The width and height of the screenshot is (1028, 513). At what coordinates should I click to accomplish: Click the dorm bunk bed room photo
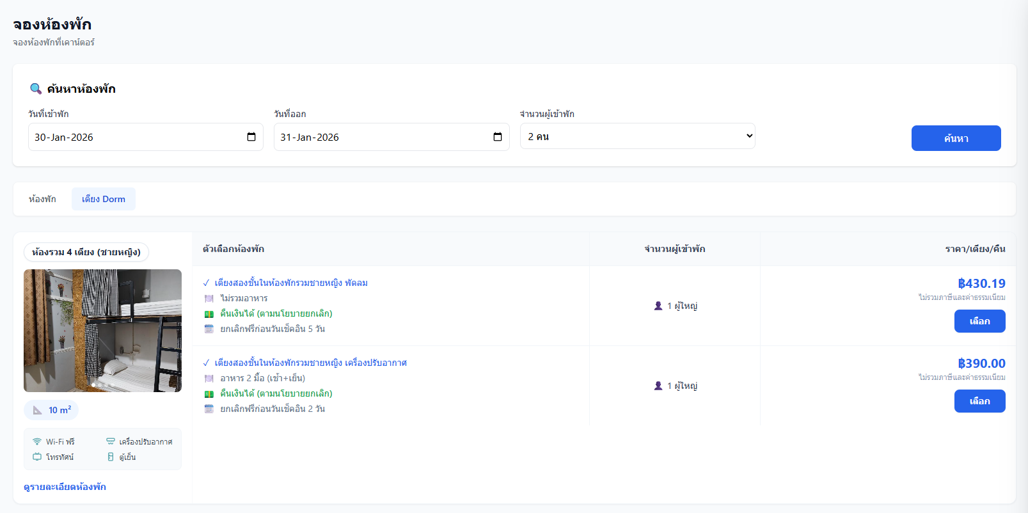[x=102, y=331]
